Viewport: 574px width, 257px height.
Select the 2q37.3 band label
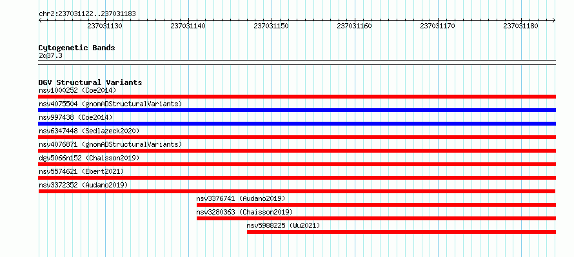click(50, 55)
